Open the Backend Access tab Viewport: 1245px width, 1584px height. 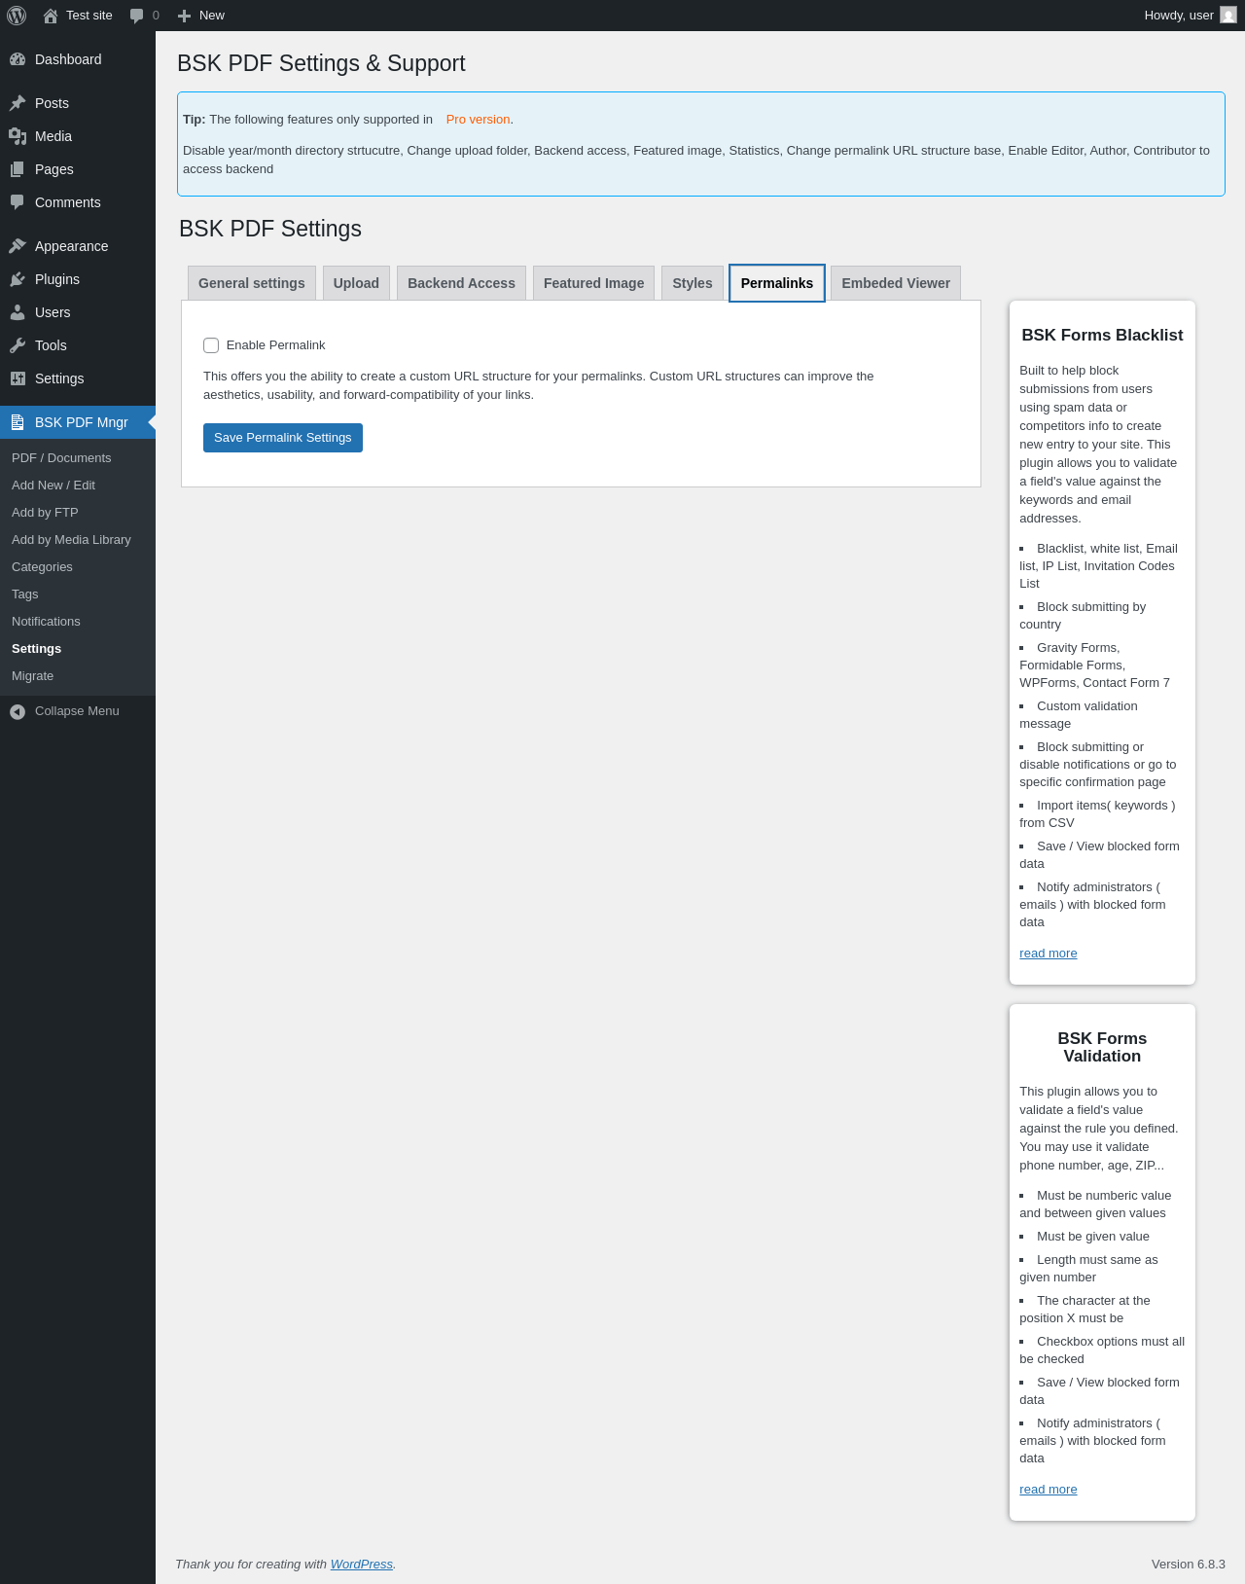[461, 283]
